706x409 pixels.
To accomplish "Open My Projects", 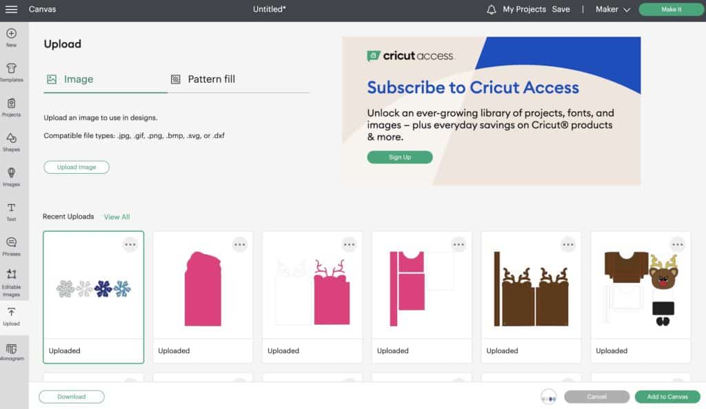I will (524, 10).
